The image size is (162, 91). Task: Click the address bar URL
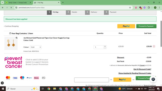pyautogui.click(x=31, y=8)
